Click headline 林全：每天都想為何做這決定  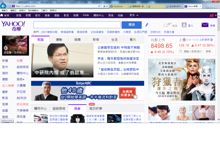tap(118, 58)
